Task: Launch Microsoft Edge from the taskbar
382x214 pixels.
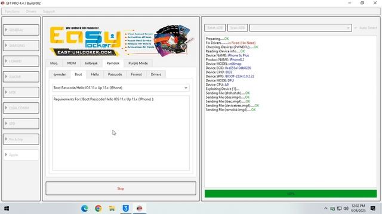Action: pyautogui.click(x=85, y=209)
